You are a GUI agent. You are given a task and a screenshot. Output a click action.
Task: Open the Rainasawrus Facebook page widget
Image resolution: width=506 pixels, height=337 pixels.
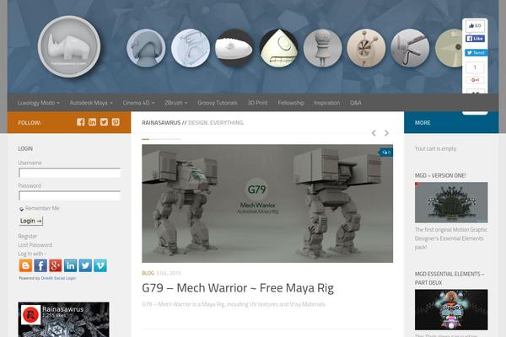pos(63,319)
